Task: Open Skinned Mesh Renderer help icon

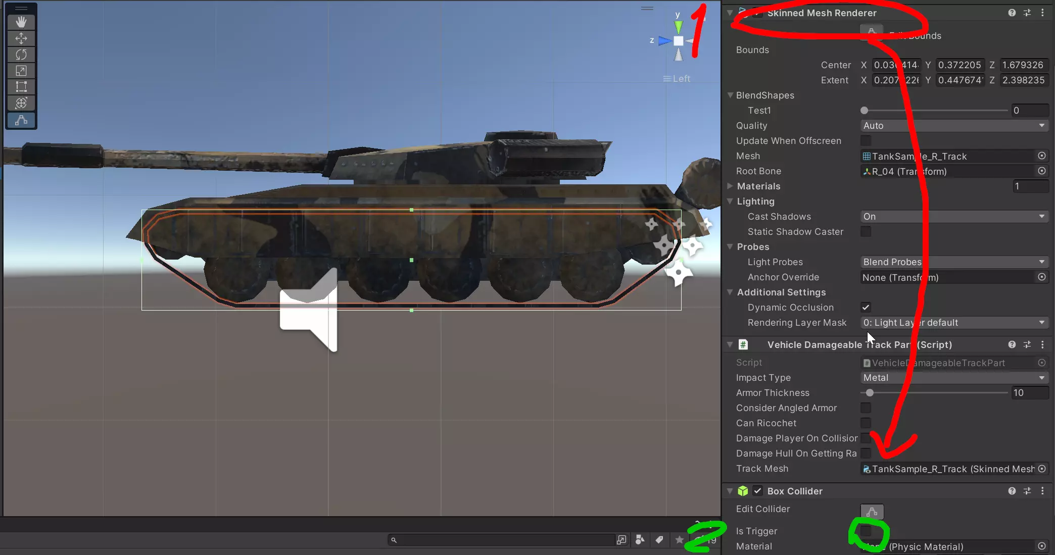Action: pos(1012,13)
